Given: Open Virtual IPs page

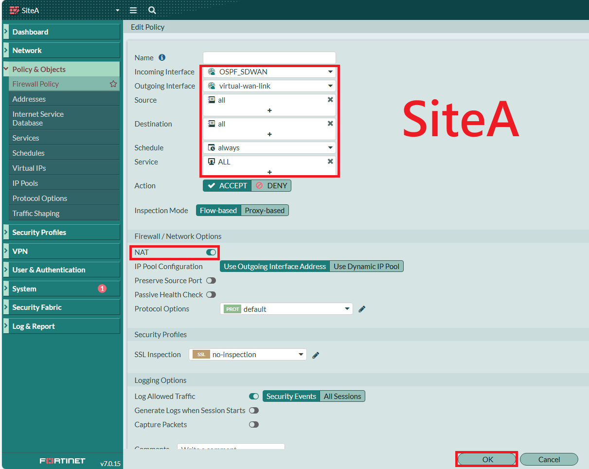Looking at the screenshot, I should tap(64, 168).
